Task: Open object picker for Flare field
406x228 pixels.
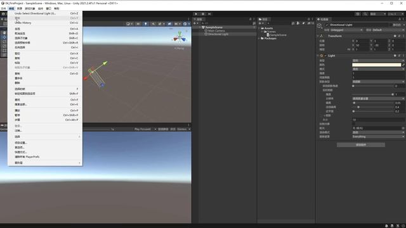Action: coord(403,128)
